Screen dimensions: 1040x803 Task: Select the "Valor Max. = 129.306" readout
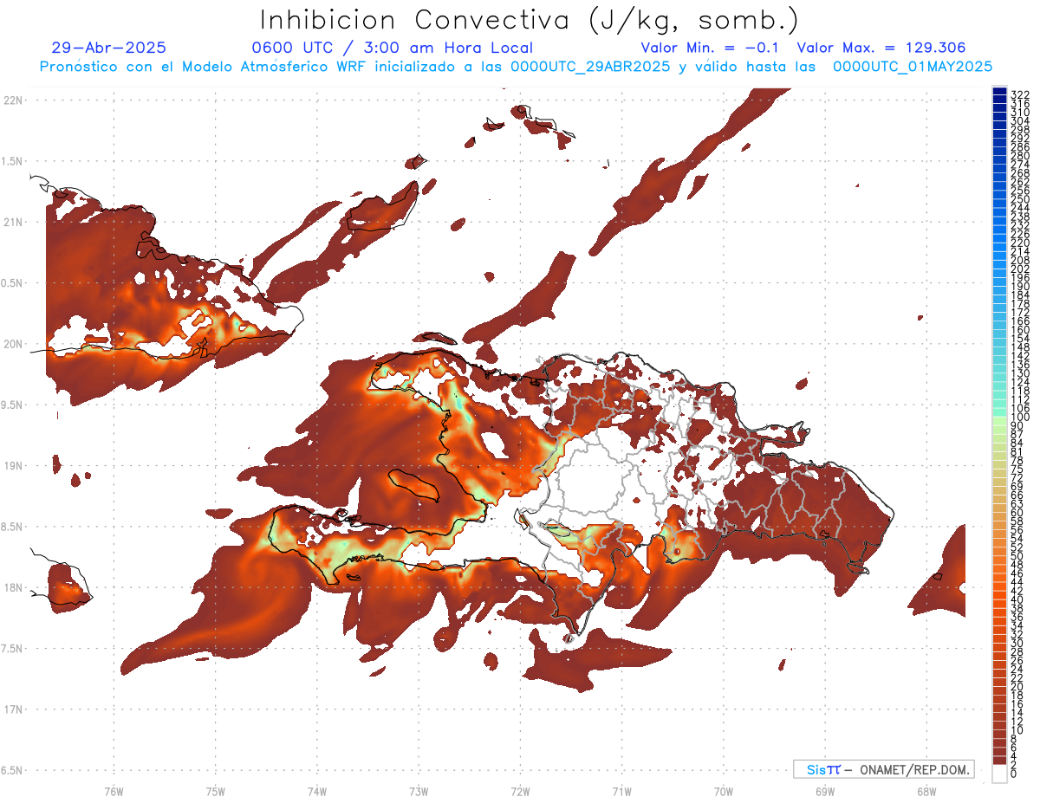point(881,48)
